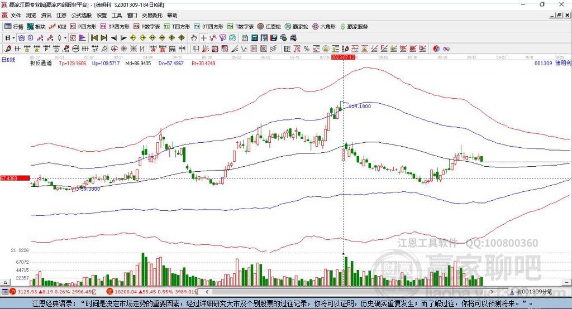Open the 9P四方形 tool
This screenshot has width=572, height=309.
pos(115,27)
